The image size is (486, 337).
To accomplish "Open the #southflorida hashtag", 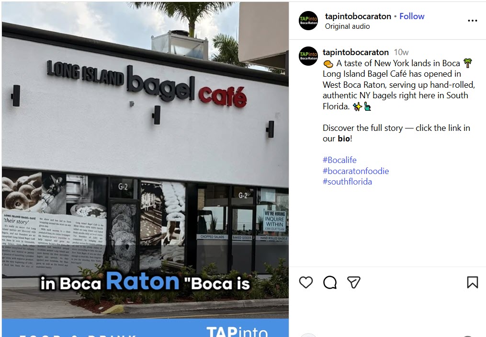I will point(347,182).
